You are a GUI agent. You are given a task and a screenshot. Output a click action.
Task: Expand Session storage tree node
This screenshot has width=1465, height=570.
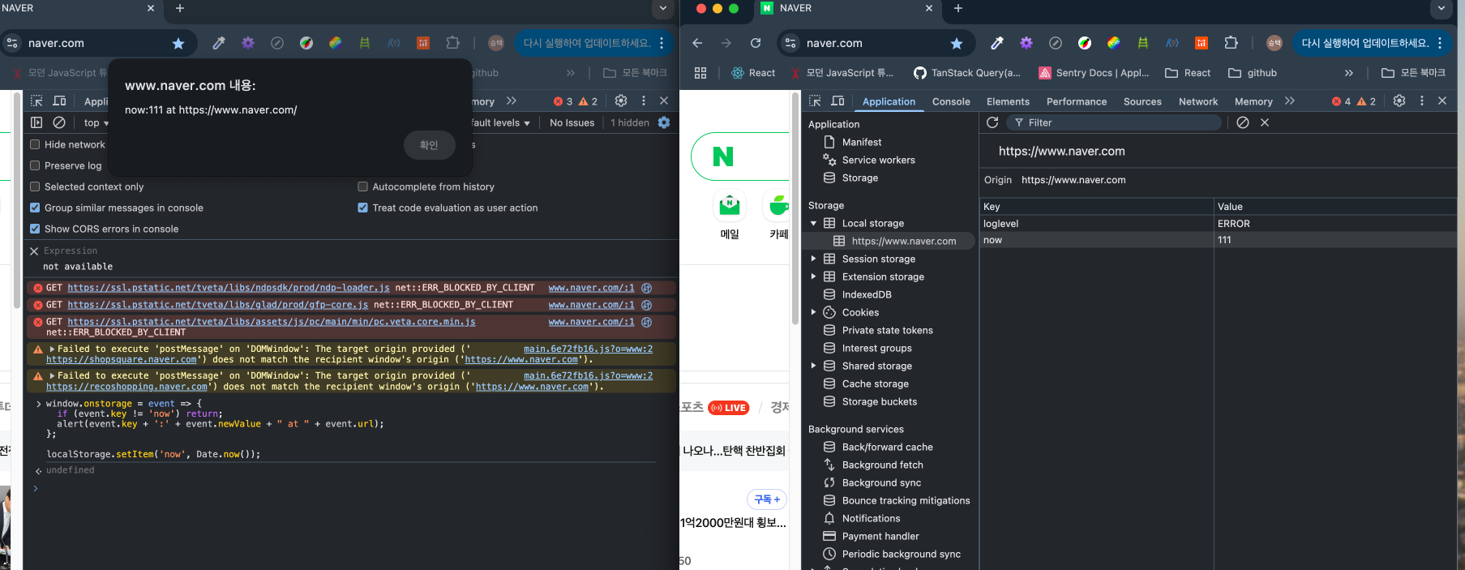pyautogui.click(x=813, y=259)
